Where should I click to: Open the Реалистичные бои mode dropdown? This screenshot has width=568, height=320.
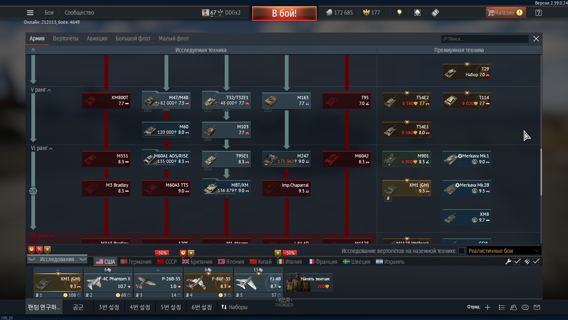tap(504, 251)
